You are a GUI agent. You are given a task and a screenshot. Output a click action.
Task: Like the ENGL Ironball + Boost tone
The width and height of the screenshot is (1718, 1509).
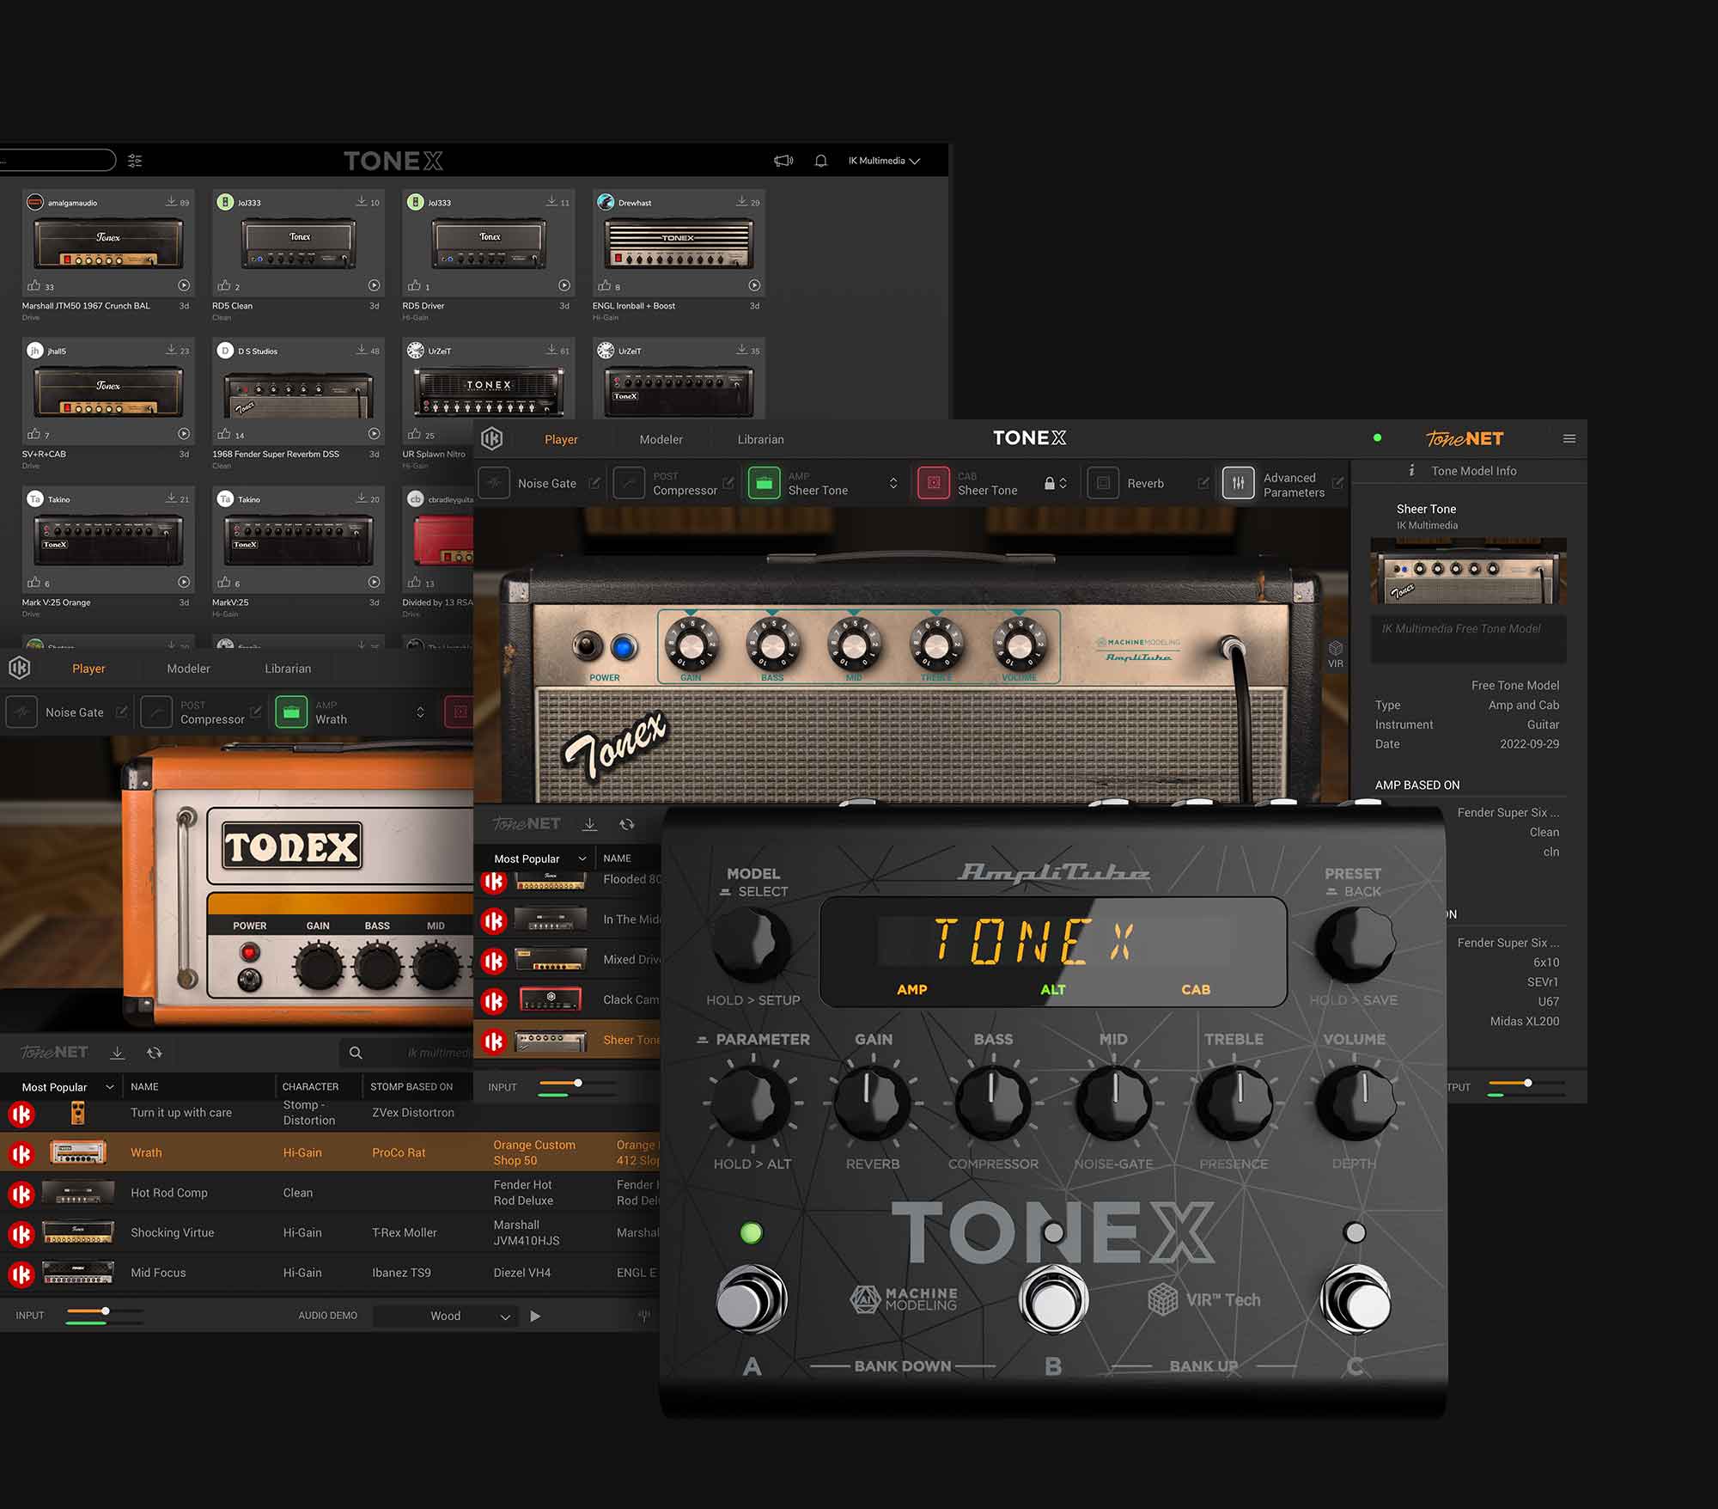[x=604, y=285]
